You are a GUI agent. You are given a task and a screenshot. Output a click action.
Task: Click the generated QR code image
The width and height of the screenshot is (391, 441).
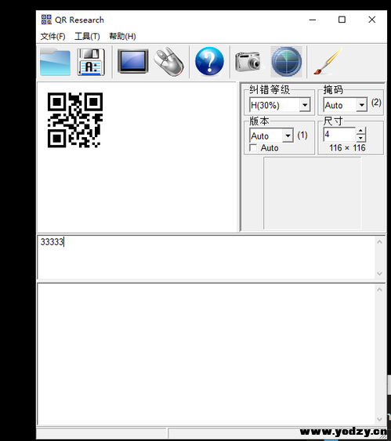(x=75, y=120)
